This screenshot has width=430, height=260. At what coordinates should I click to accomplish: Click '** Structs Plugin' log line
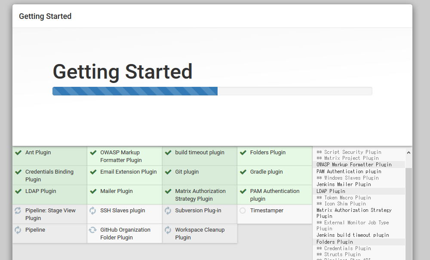[338, 254]
